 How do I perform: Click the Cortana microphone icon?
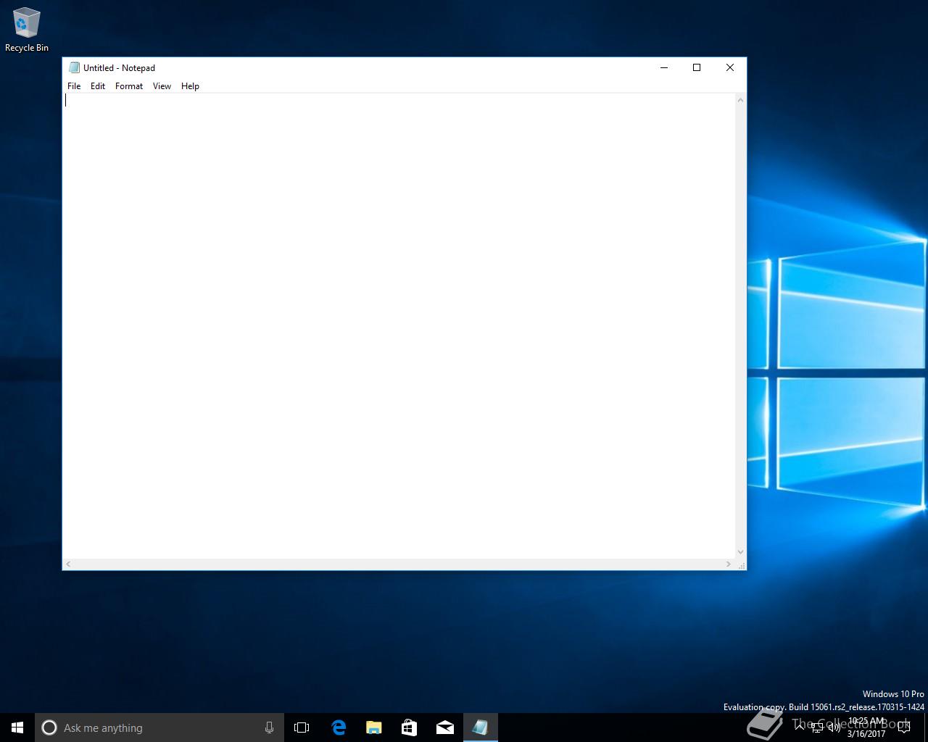click(x=269, y=728)
